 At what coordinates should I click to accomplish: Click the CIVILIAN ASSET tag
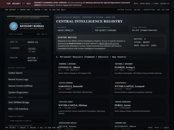pos(66,102)
